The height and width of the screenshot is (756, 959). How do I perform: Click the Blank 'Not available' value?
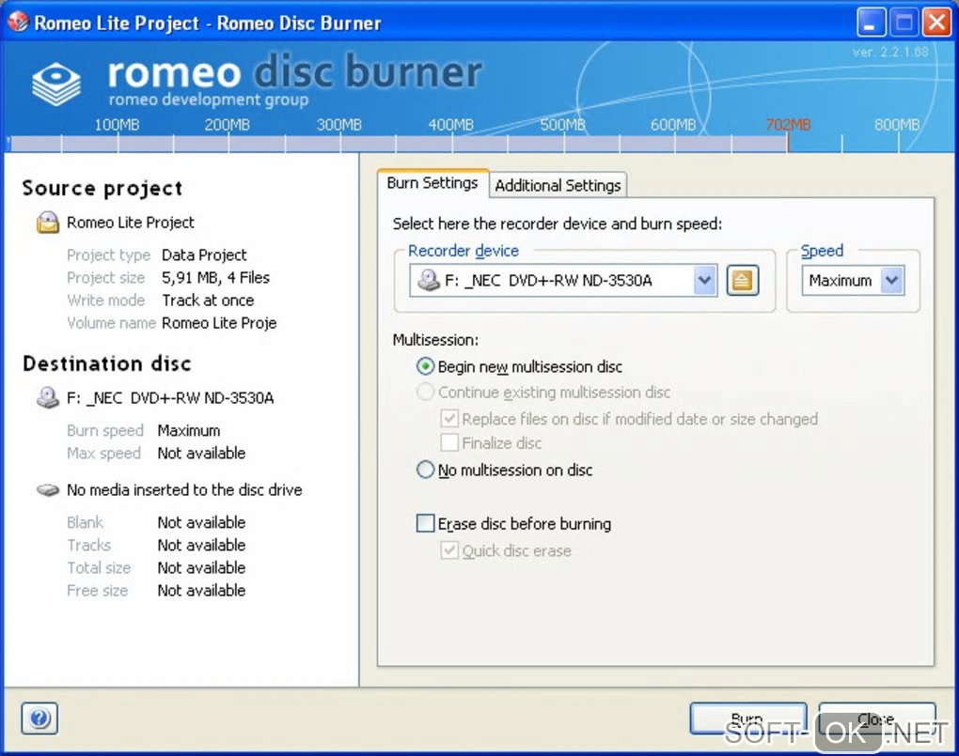click(202, 522)
